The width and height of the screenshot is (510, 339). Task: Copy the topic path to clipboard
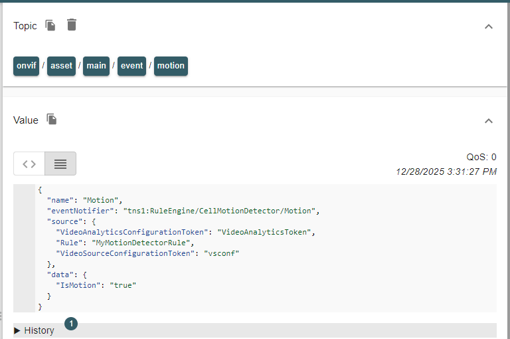(x=50, y=25)
